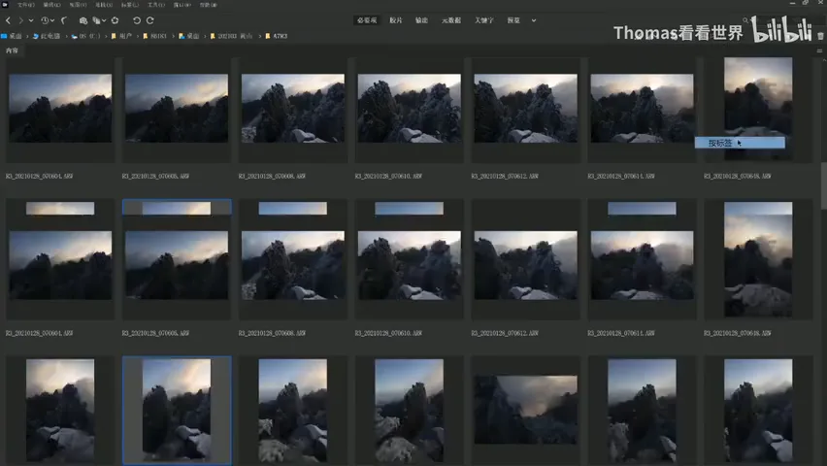Open the 标签 menu

coord(130,5)
